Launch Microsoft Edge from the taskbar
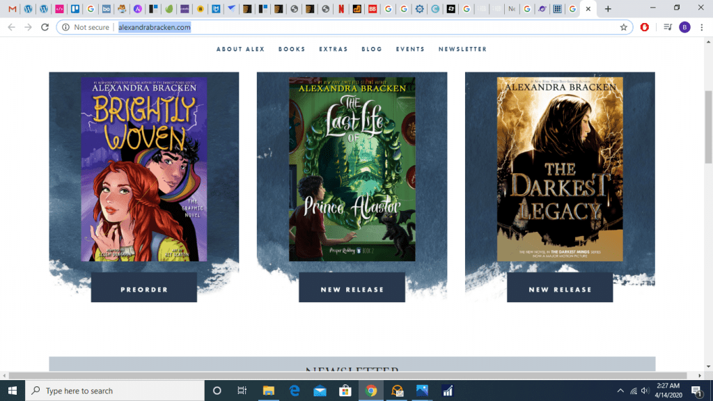The image size is (713, 401). [295, 391]
